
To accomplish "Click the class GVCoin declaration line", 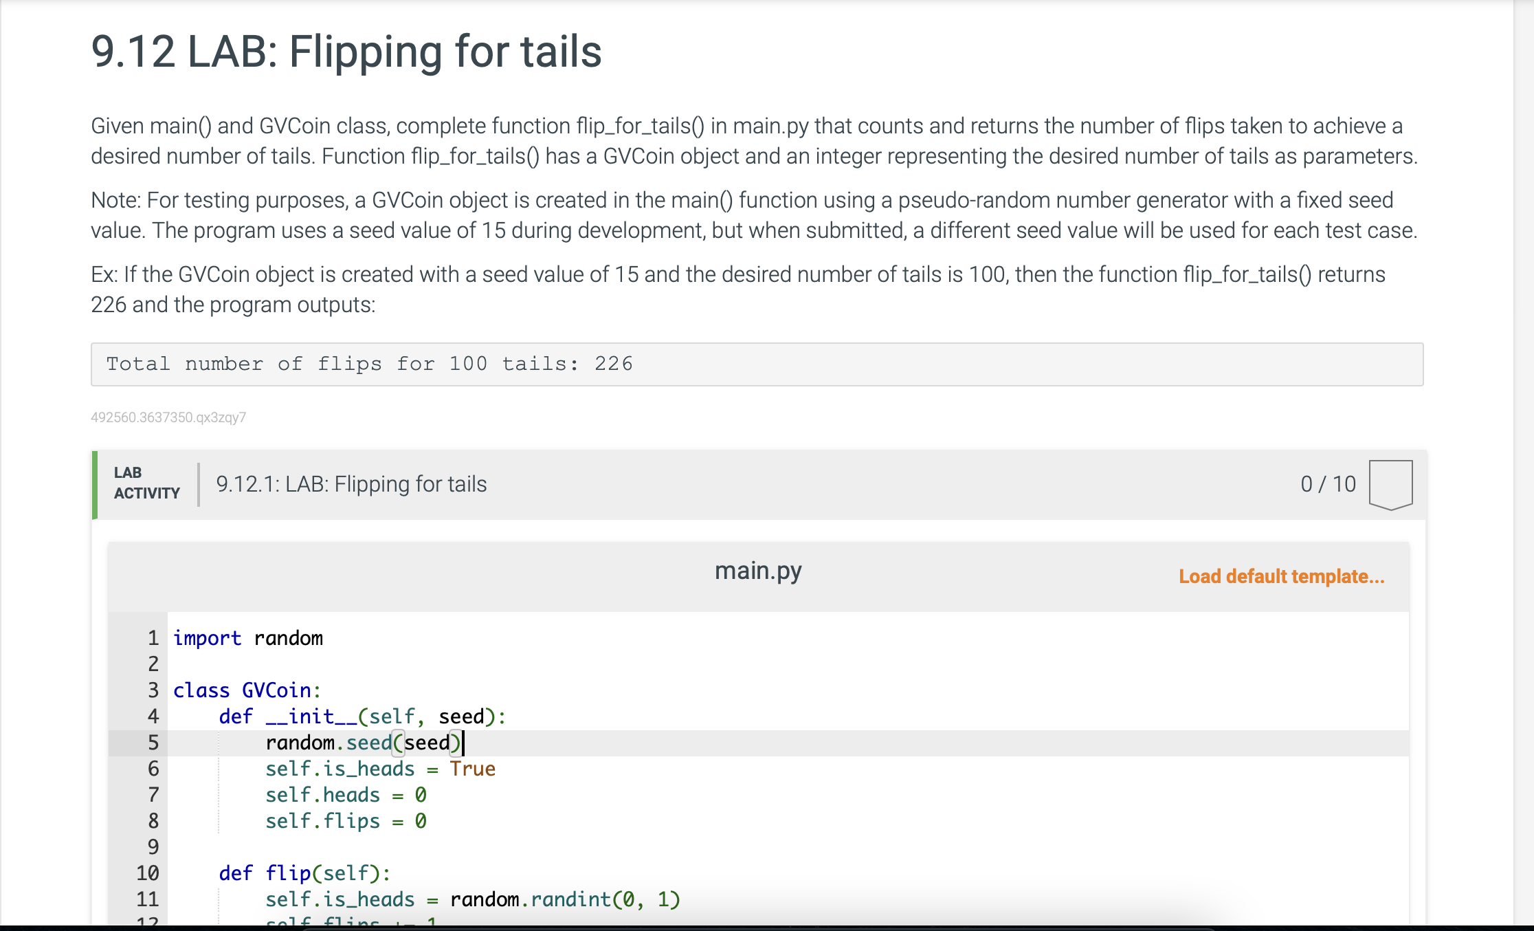I will click(245, 690).
